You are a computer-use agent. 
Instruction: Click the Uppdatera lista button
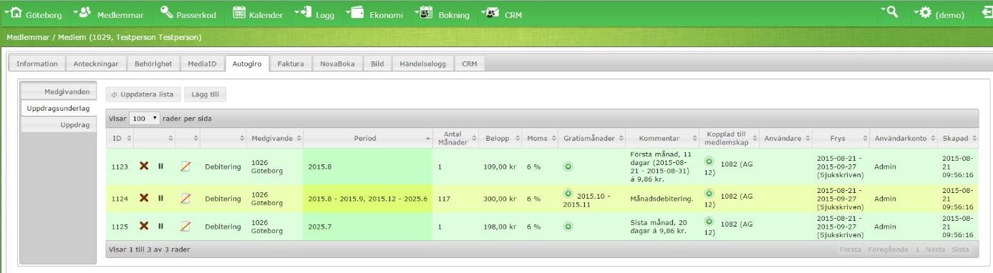tap(142, 94)
